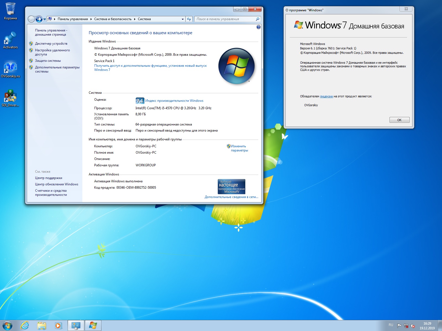Select 'Панель управления' breadcrumb

coord(73,19)
